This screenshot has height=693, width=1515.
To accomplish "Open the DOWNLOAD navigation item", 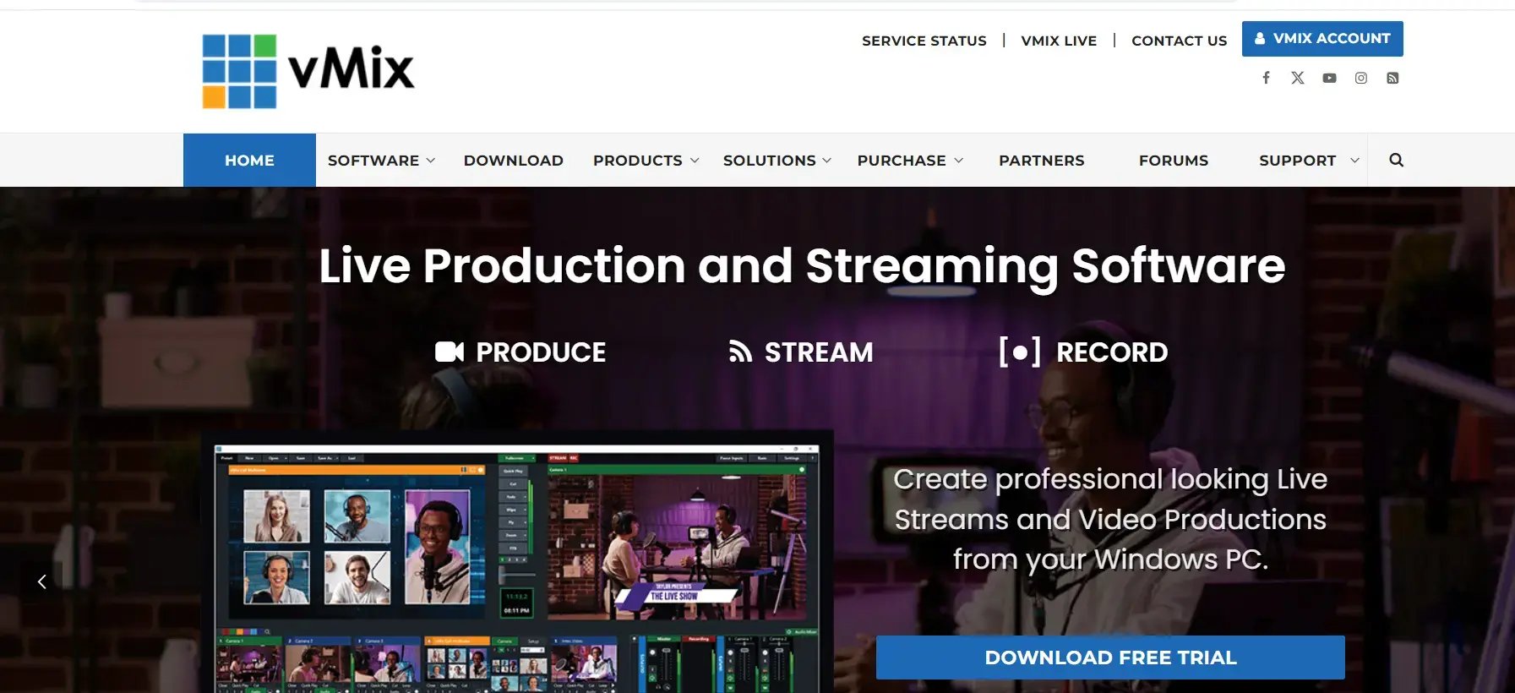I will (x=514, y=161).
